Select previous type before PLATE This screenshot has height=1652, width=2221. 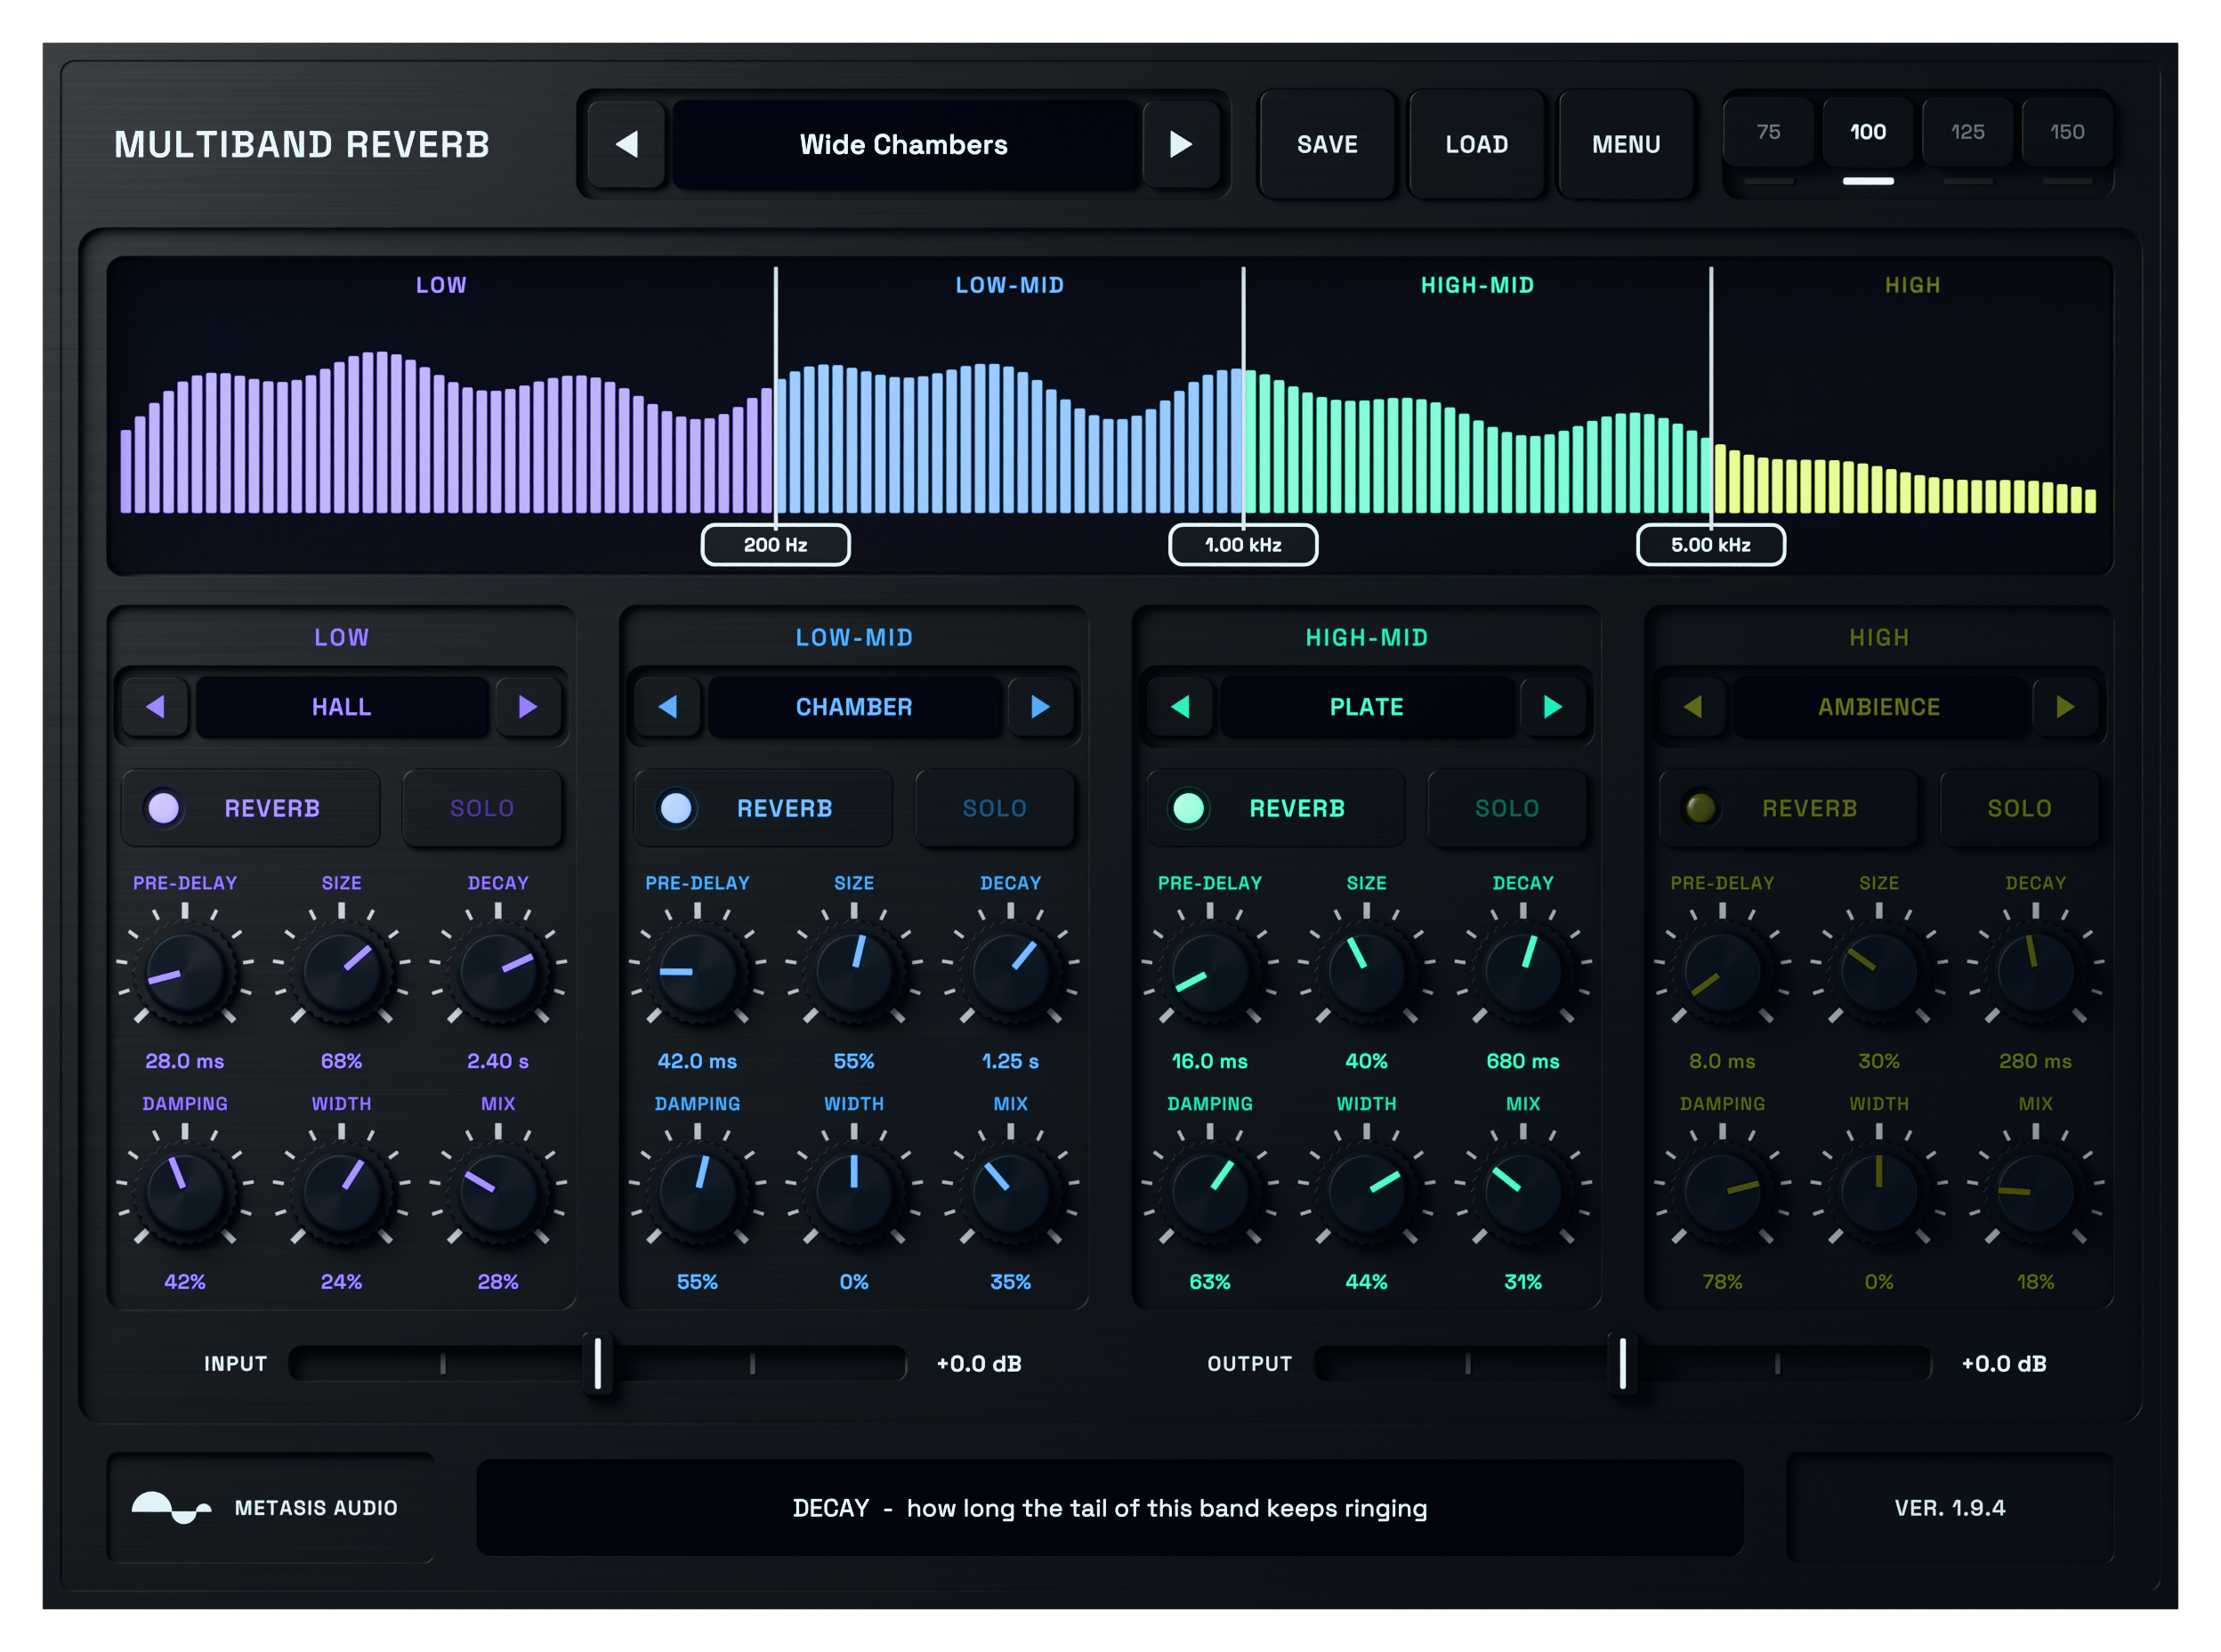coord(1181,707)
